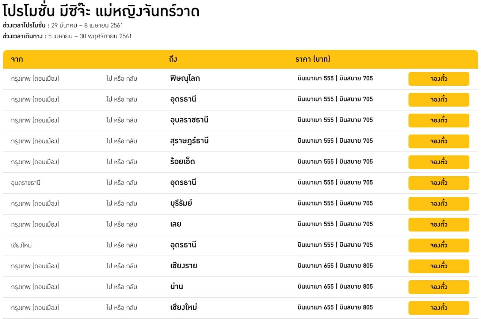
Task: Book the flight to เลย
Action: point(439,225)
